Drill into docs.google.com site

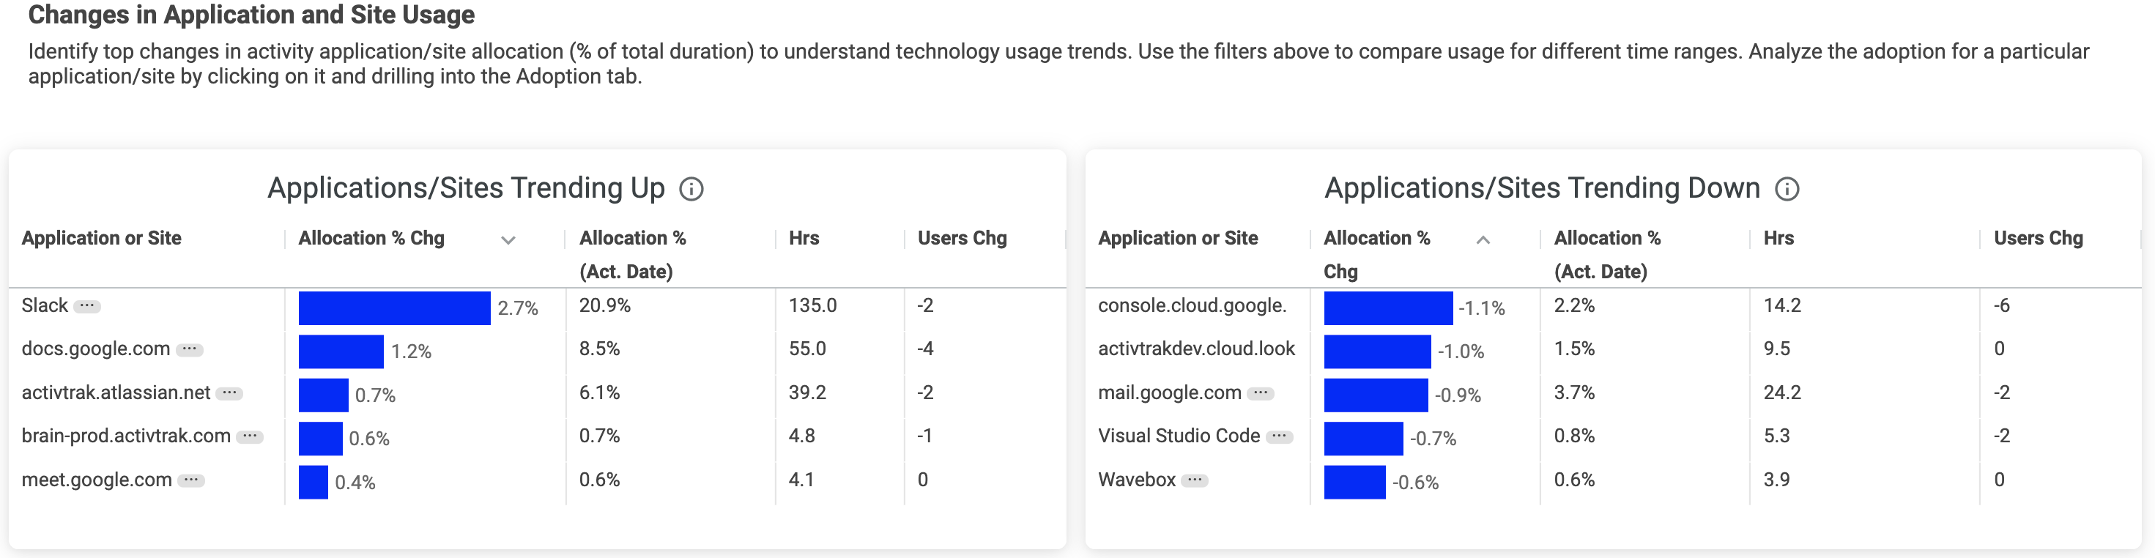pyautogui.click(x=95, y=349)
